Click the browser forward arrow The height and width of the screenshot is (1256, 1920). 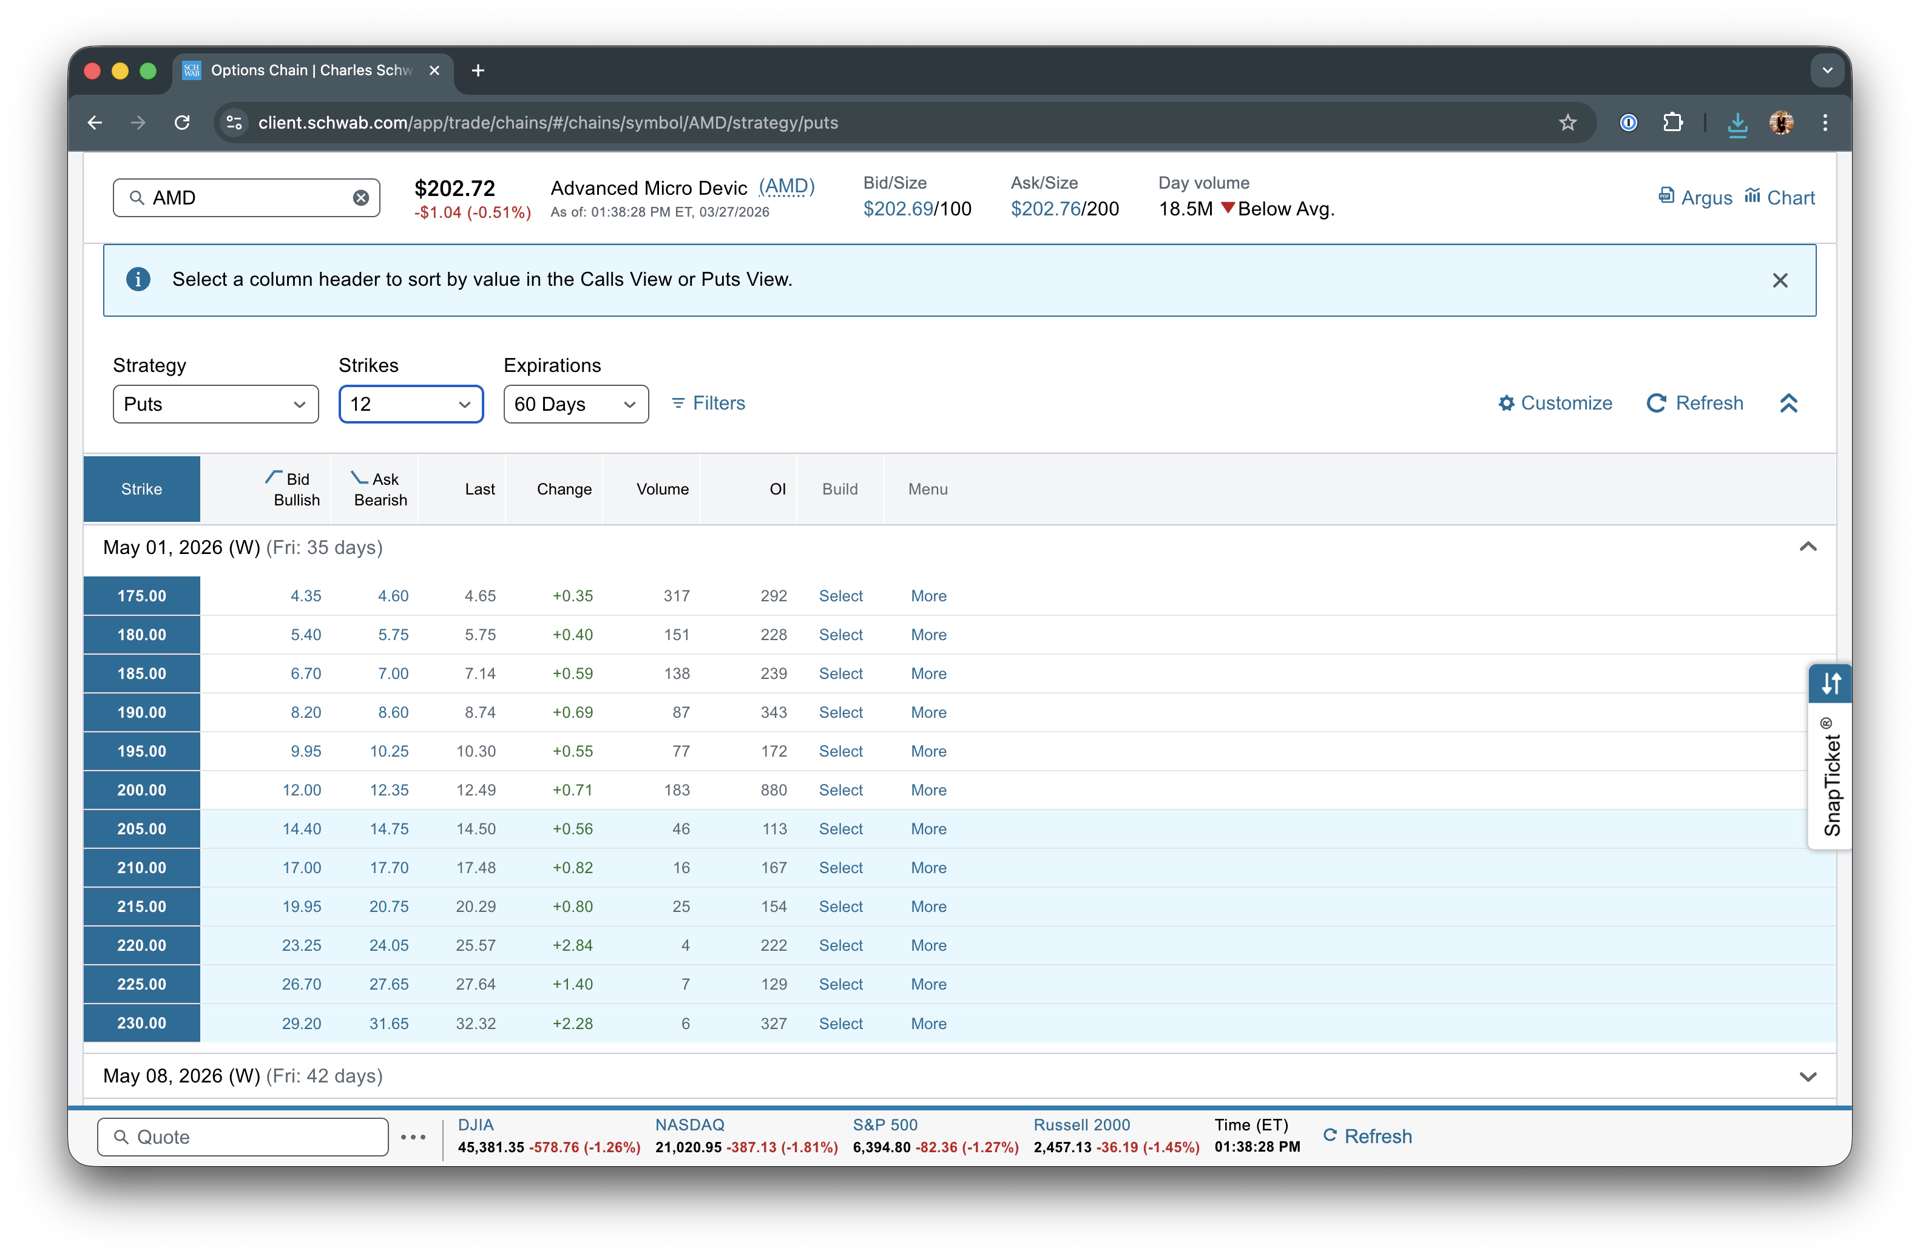pyautogui.click(x=139, y=123)
